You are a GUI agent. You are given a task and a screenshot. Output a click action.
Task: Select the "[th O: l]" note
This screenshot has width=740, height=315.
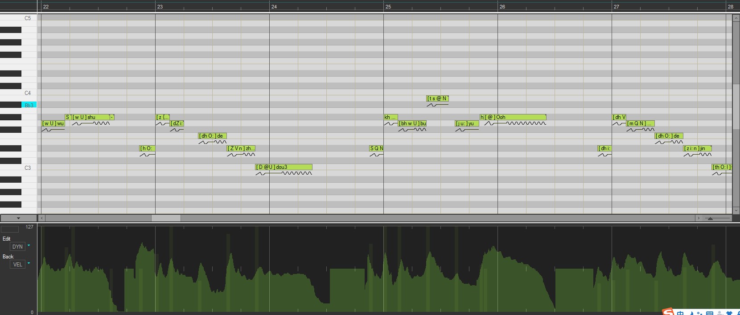click(722, 167)
